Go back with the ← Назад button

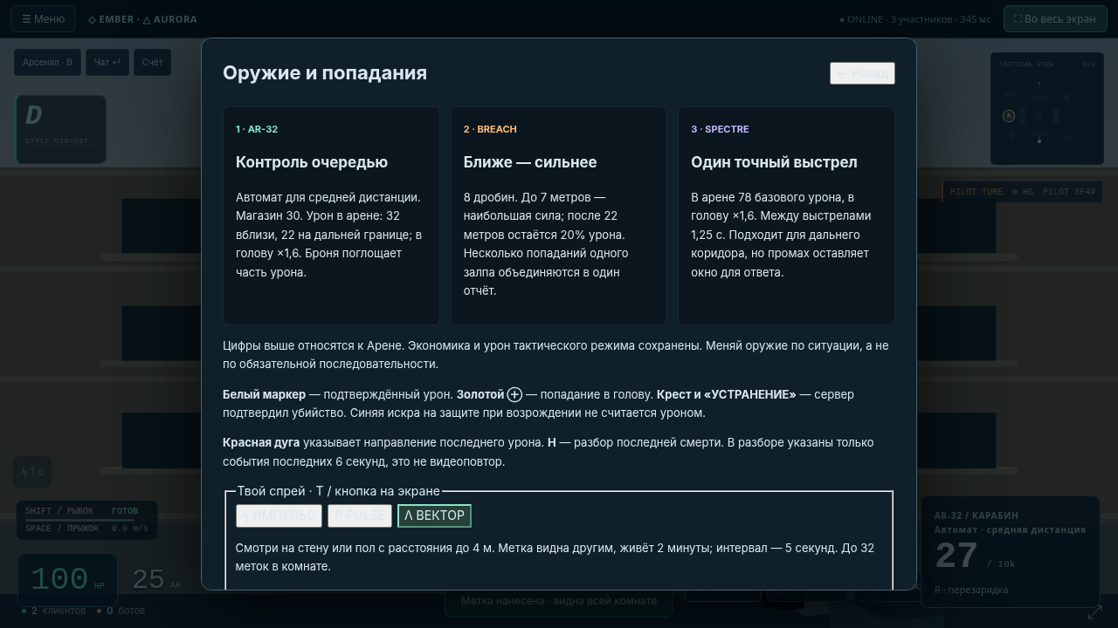pos(862,73)
